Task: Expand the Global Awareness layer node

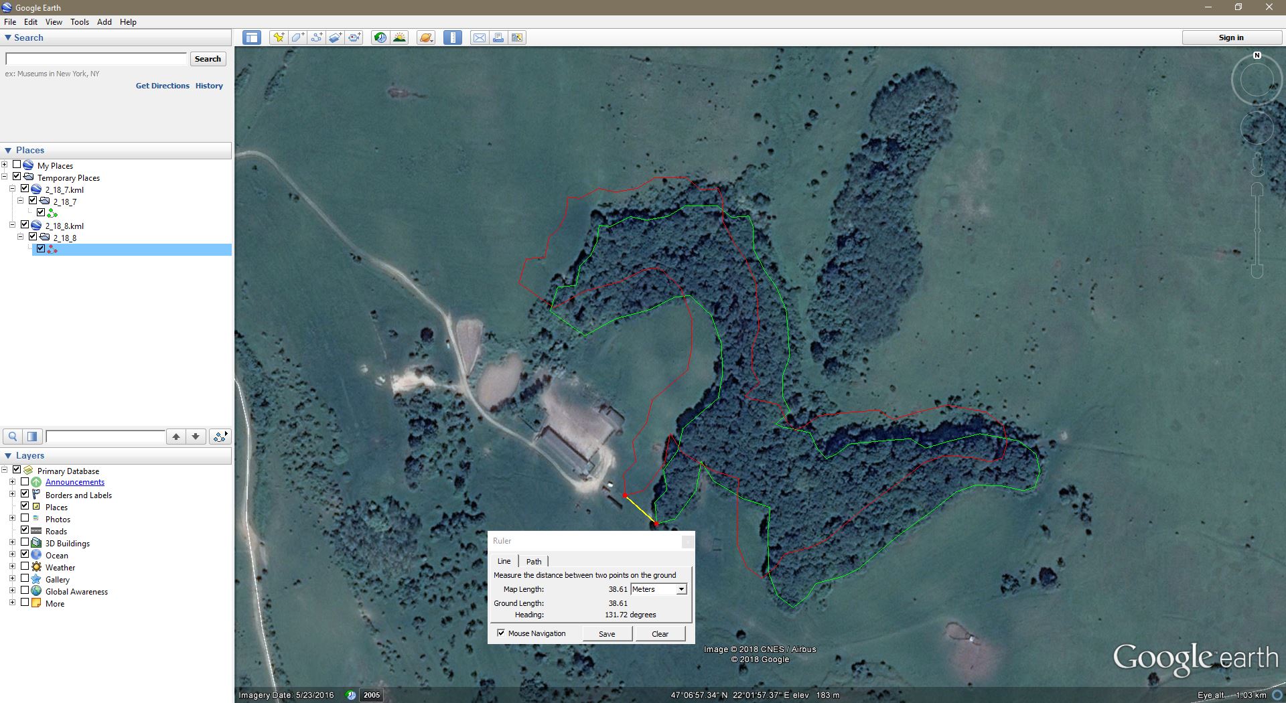Action: point(13,591)
